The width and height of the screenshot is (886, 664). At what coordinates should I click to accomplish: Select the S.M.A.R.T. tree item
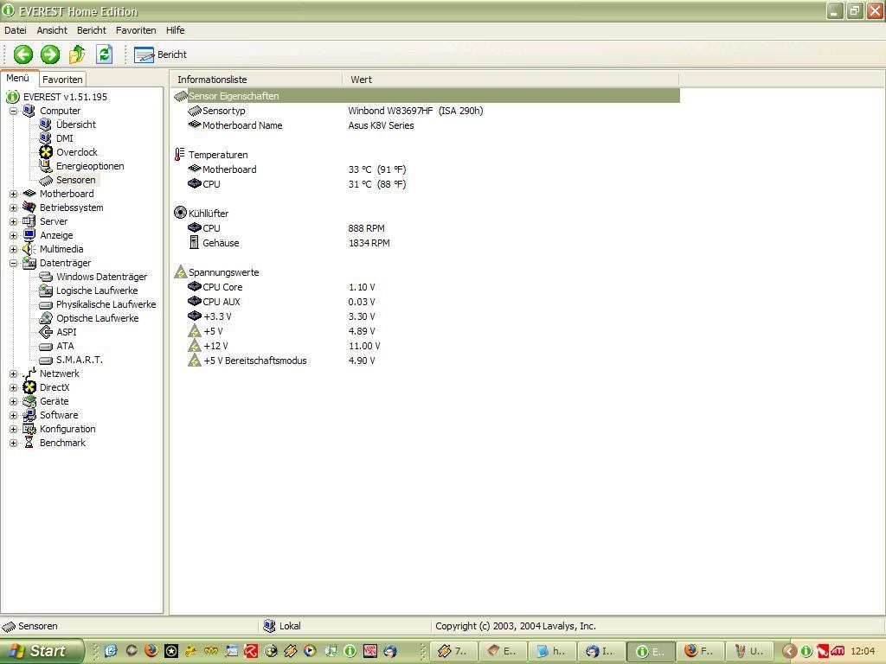[79, 360]
